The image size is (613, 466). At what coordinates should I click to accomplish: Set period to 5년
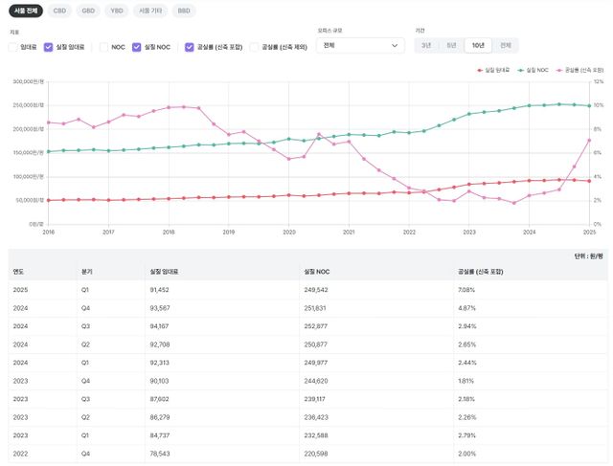click(451, 45)
